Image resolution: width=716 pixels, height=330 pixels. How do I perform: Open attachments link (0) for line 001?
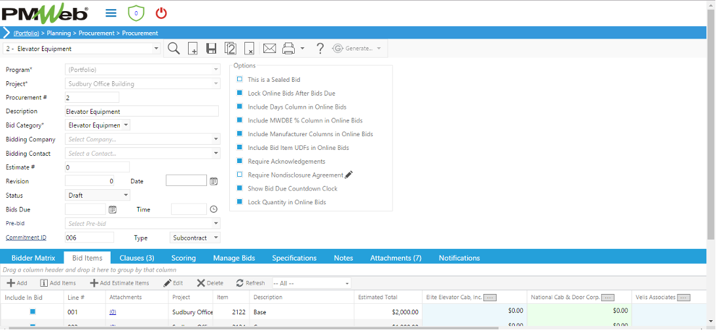[x=113, y=312]
